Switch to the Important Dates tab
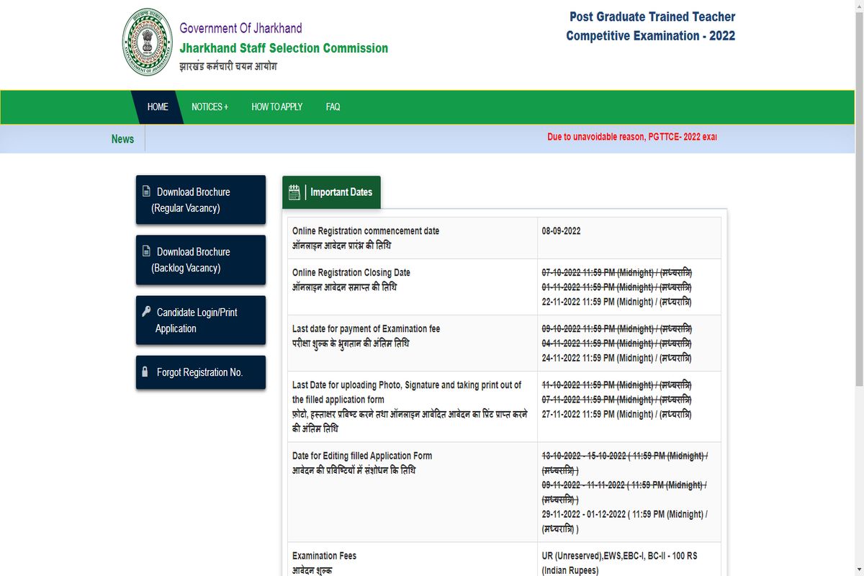864x576 pixels. click(x=341, y=192)
